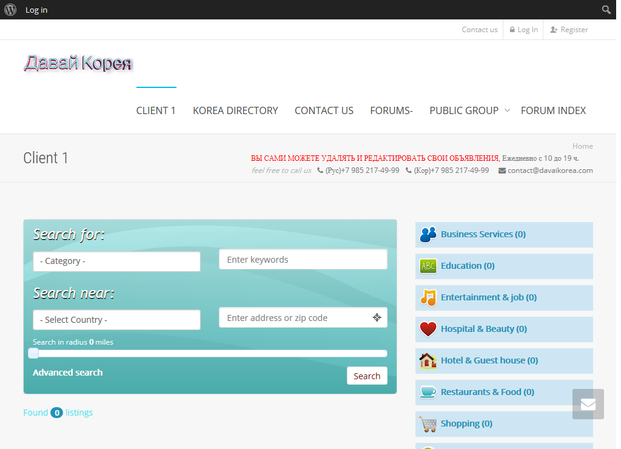Open the Category dropdown

pos(116,262)
